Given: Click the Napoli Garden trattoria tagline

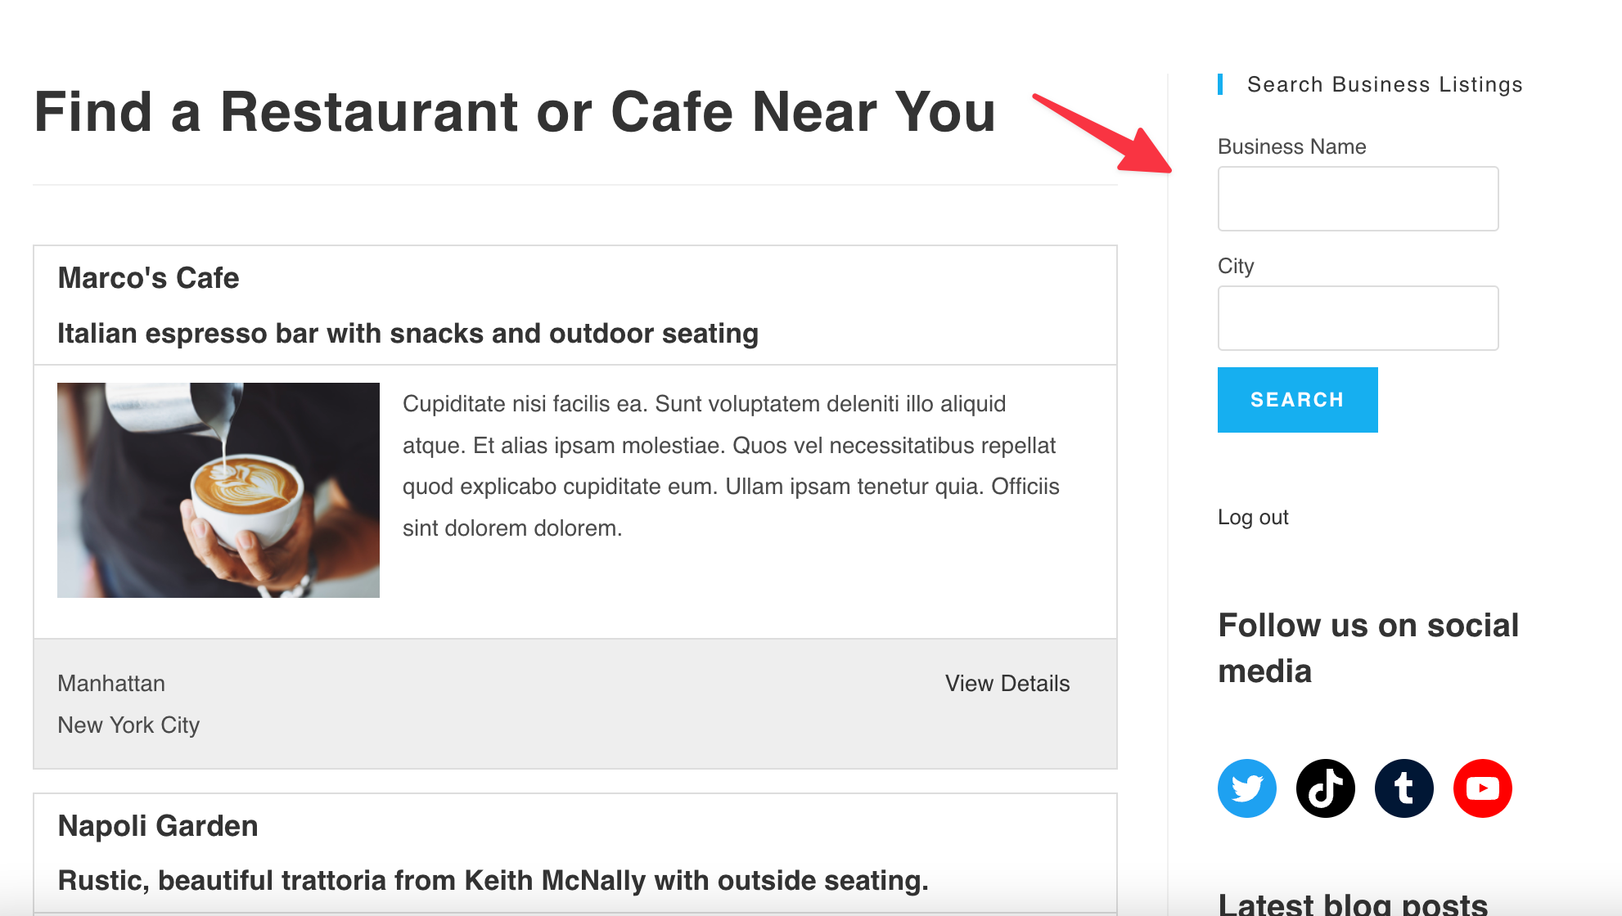Looking at the screenshot, I should point(493,881).
